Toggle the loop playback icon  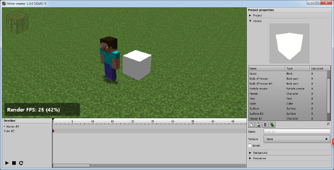[x=21, y=163]
